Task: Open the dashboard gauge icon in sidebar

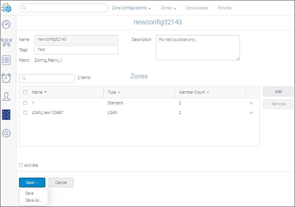Action: [6, 24]
